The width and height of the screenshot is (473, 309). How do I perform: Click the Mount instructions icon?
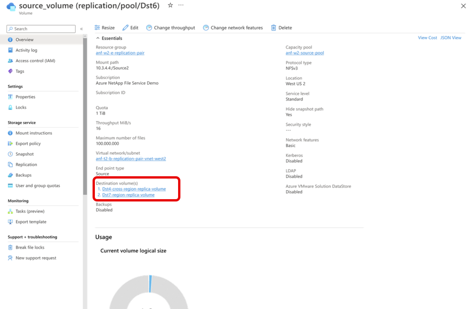point(10,133)
